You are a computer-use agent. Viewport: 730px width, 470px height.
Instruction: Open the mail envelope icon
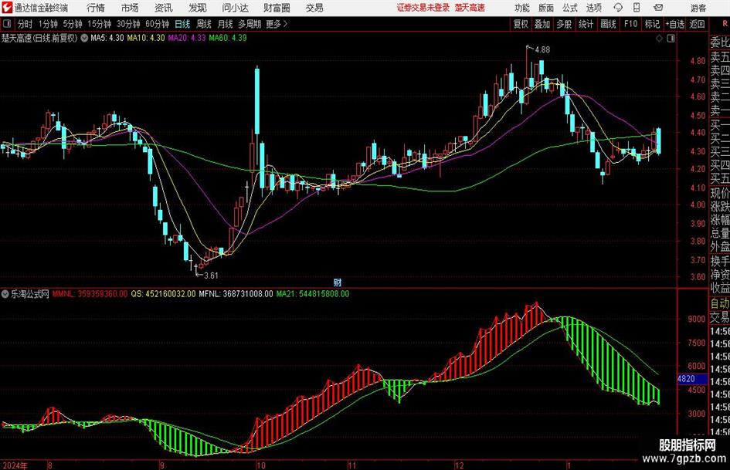[x=658, y=8]
